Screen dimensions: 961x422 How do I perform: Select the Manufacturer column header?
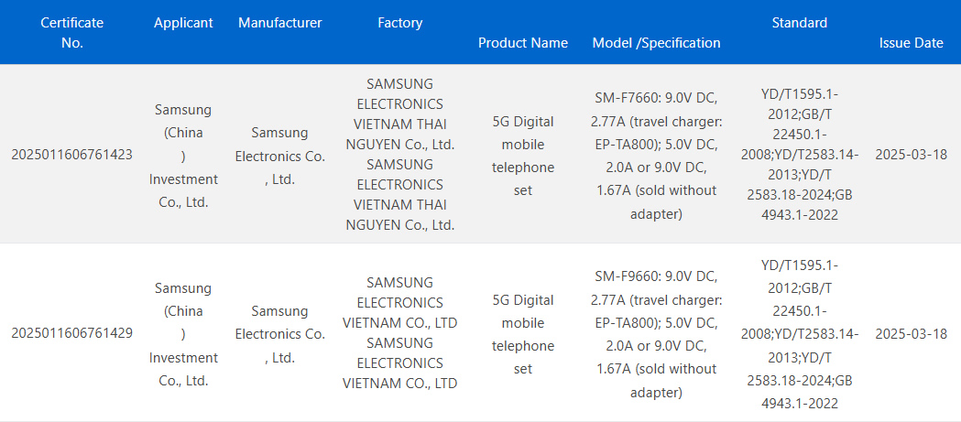point(280,23)
